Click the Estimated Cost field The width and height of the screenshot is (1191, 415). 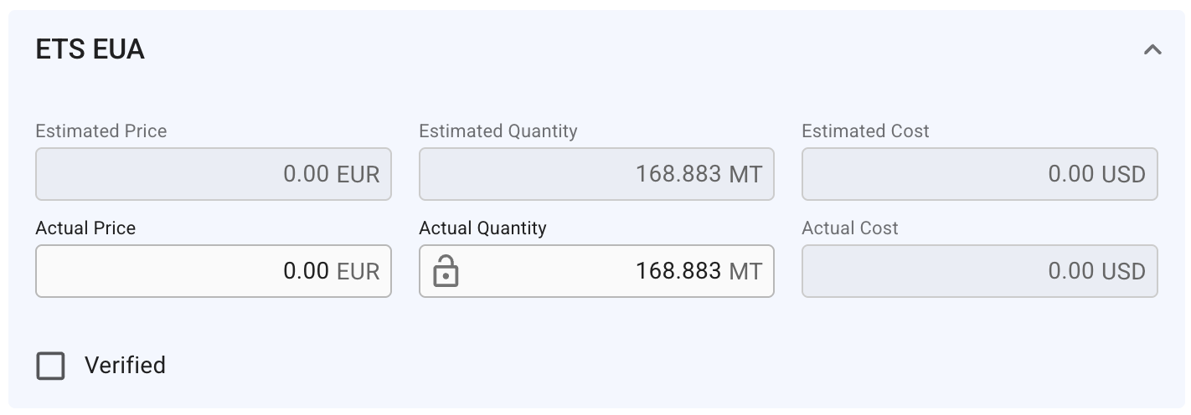click(979, 174)
